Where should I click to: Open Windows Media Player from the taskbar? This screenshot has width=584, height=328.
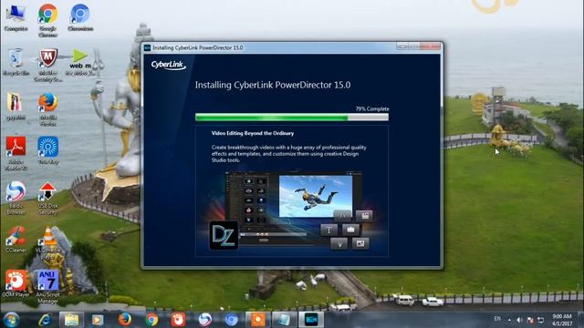coord(98,320)
